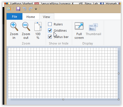Redo the last undone action
The width and height of the screenshot is (123, 107).
(x=30, y=9)
